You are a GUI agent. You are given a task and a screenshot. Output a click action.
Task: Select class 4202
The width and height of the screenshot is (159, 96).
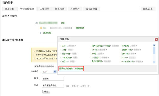(x=124, y=57)
